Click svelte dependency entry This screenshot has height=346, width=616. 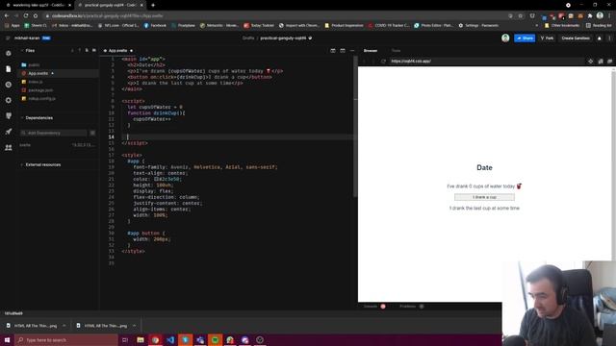coord(57,145)
